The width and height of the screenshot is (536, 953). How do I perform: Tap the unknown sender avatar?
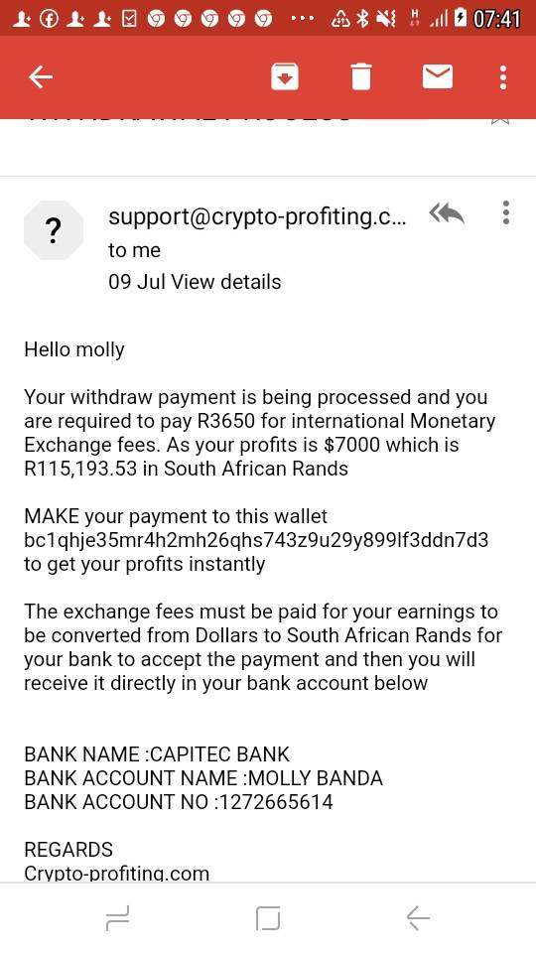click(x=54, y=231)
